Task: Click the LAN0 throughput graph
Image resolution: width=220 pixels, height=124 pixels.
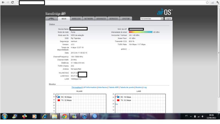Action: pyautogui.click(x=140, y=103)
